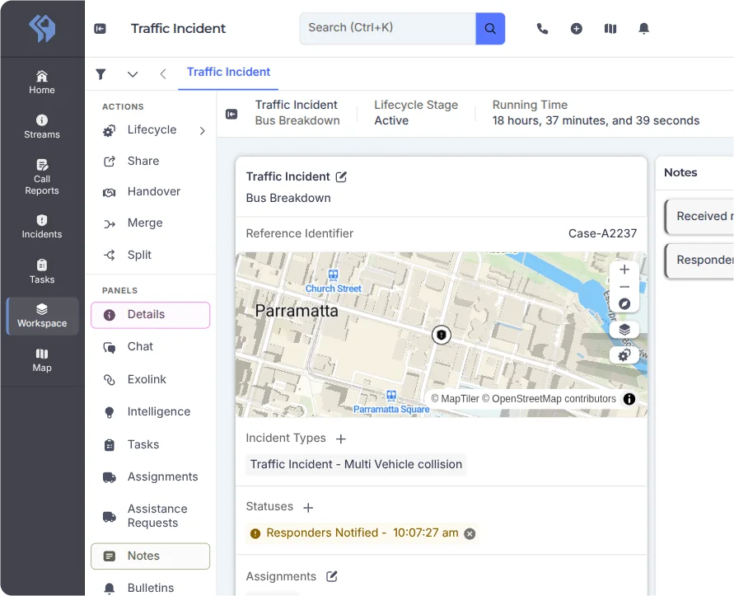Open map layers control
Image resolution: width=734 pixels, height=596 pixels.
pyautogui.click(x=624, y=330)
